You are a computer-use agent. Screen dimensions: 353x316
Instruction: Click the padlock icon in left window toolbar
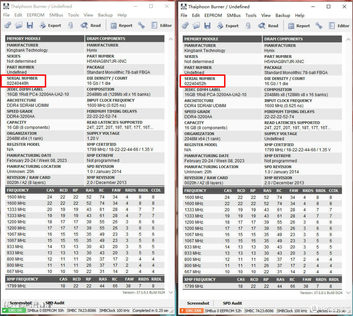(71, 25)
